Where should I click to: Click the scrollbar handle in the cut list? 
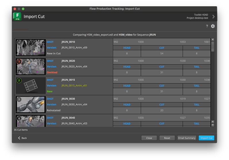(213, 47)
